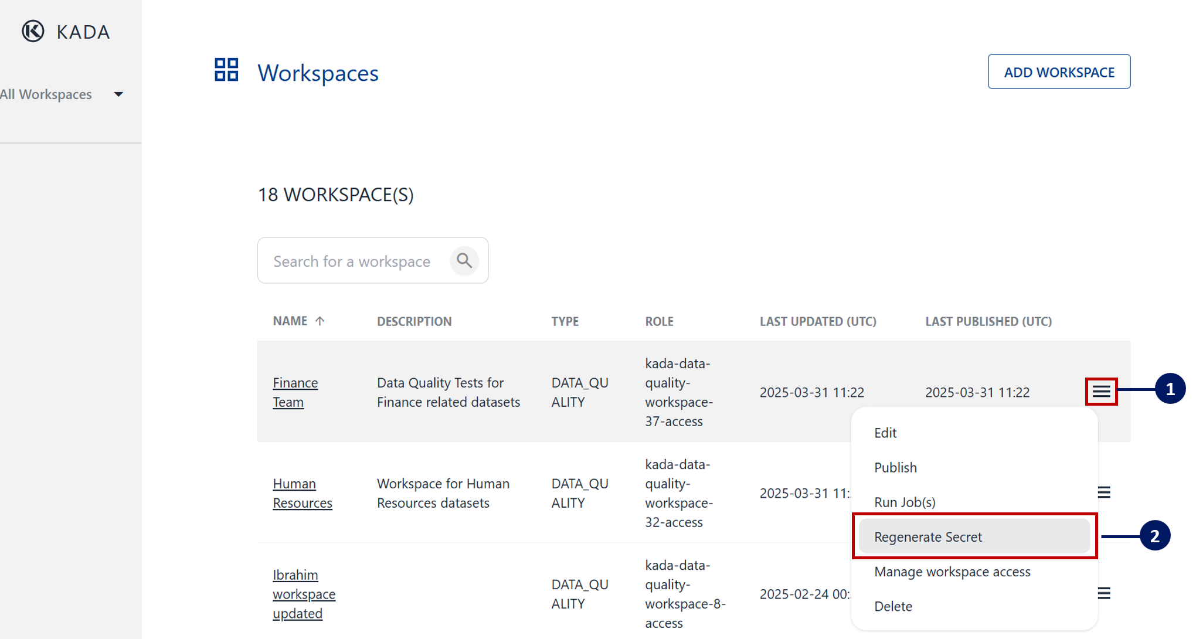
Task: Focus the Search for a workspace field
Action: point(352,261)
